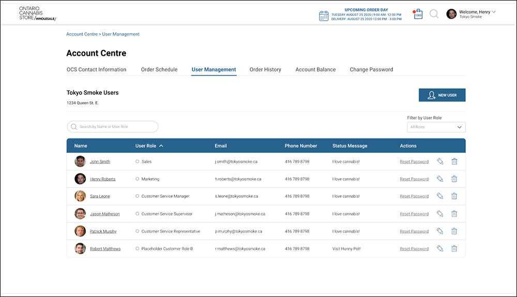Click the upcoming order day calendar icon
The width and height of the screenshot is (517, 297).
point(324,16)
